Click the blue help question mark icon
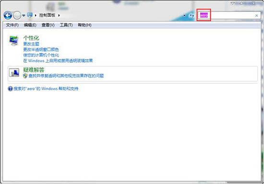The image size is (264, 184). (x=10, y=88)
